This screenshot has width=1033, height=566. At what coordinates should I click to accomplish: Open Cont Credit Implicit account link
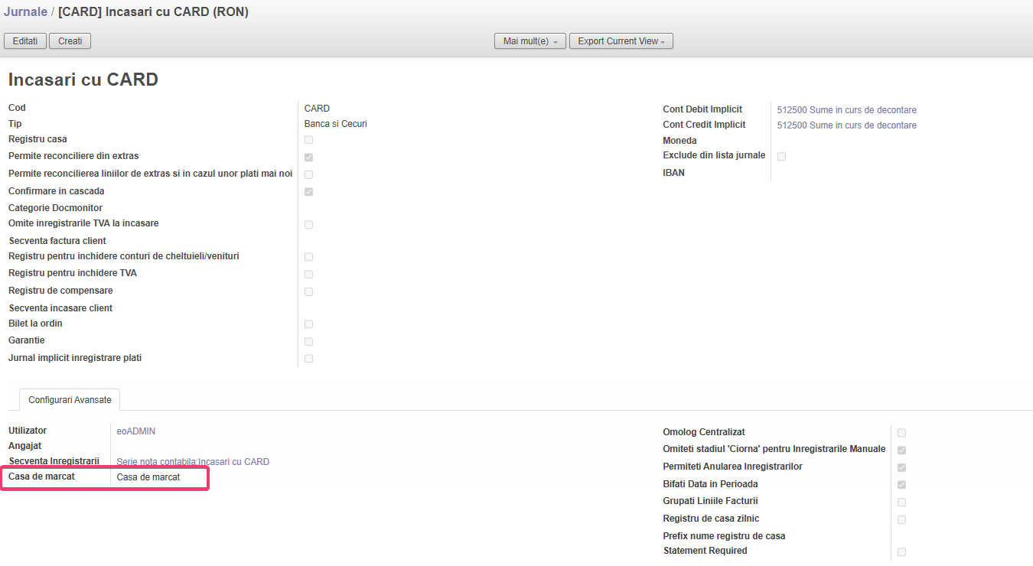click(846, 125)
